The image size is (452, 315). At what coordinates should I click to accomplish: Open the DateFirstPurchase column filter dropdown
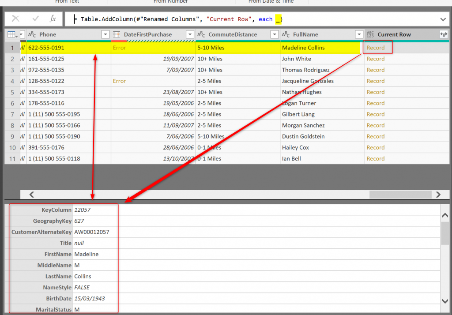pyautogui.click(x=190, y=34)
